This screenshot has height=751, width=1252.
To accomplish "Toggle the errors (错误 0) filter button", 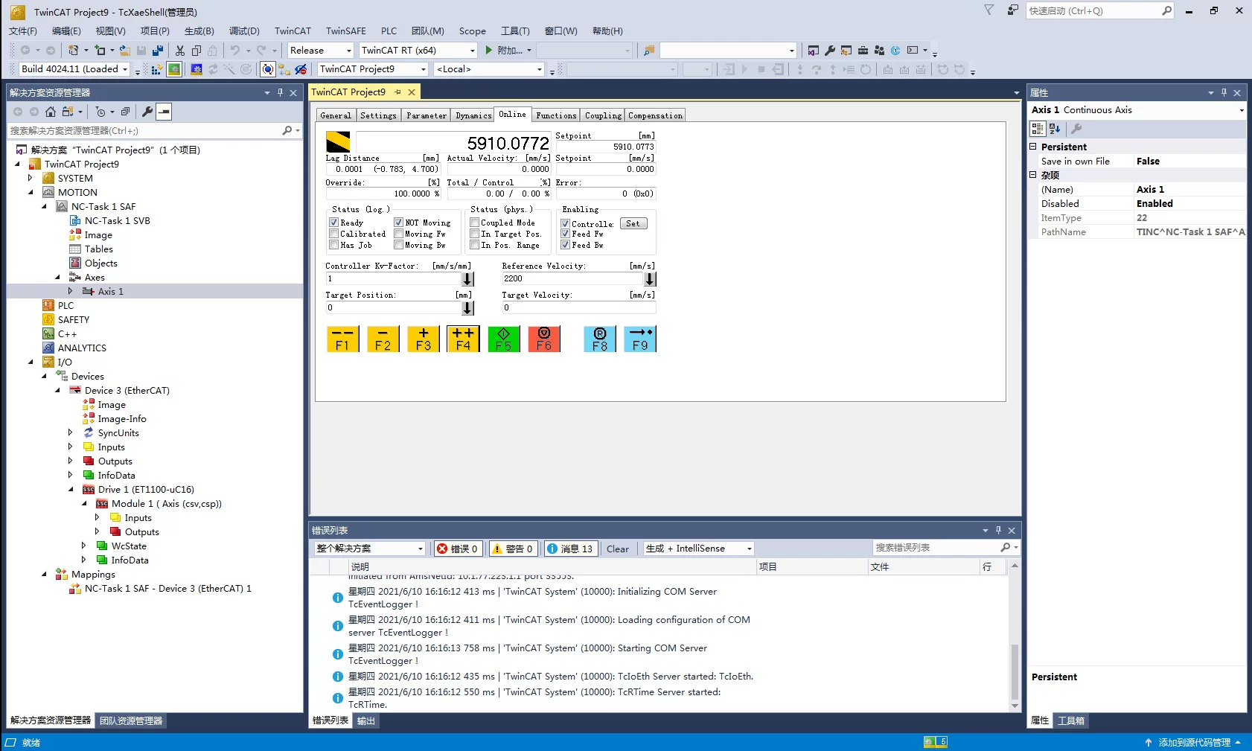I will pyautogui.click(x=458, y=549).
